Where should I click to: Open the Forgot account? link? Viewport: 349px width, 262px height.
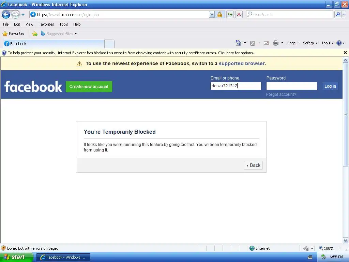point(281,94)
